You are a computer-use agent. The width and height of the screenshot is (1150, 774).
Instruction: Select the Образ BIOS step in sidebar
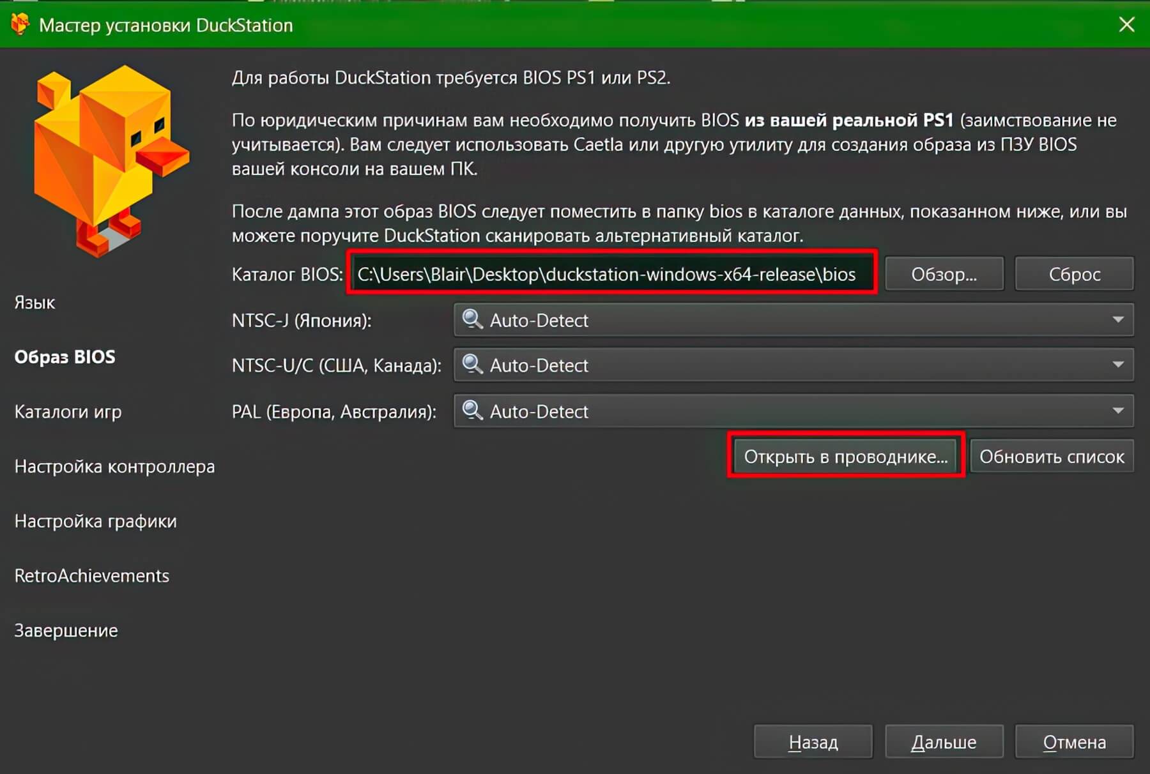point(65,356)
